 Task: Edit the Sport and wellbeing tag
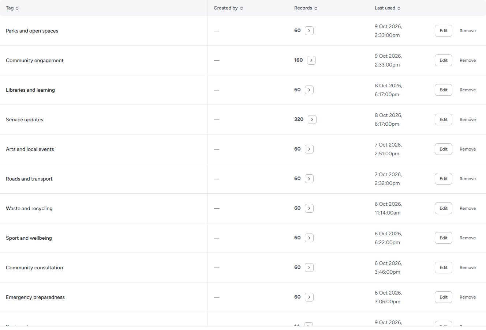point(444,238)
